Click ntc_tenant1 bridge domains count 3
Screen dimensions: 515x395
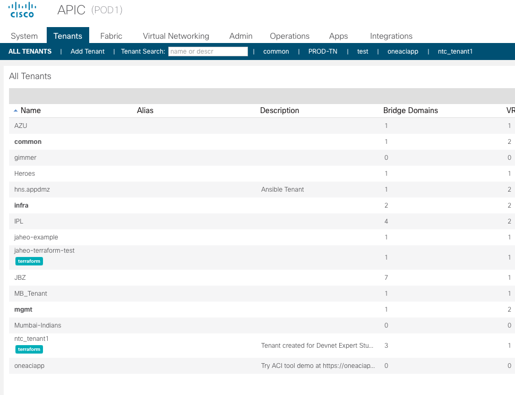tap(387, 346)
